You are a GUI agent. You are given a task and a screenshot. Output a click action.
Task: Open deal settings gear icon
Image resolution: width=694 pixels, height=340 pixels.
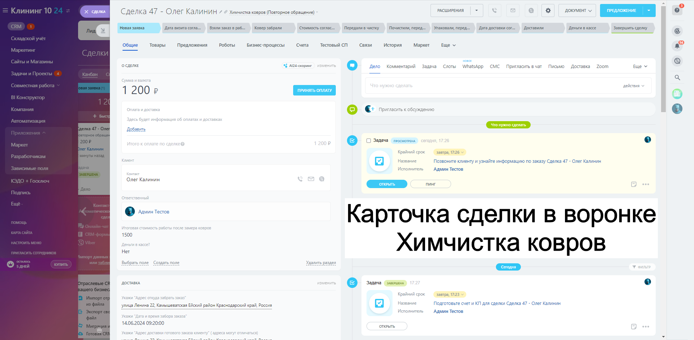[x=548, y=10]
